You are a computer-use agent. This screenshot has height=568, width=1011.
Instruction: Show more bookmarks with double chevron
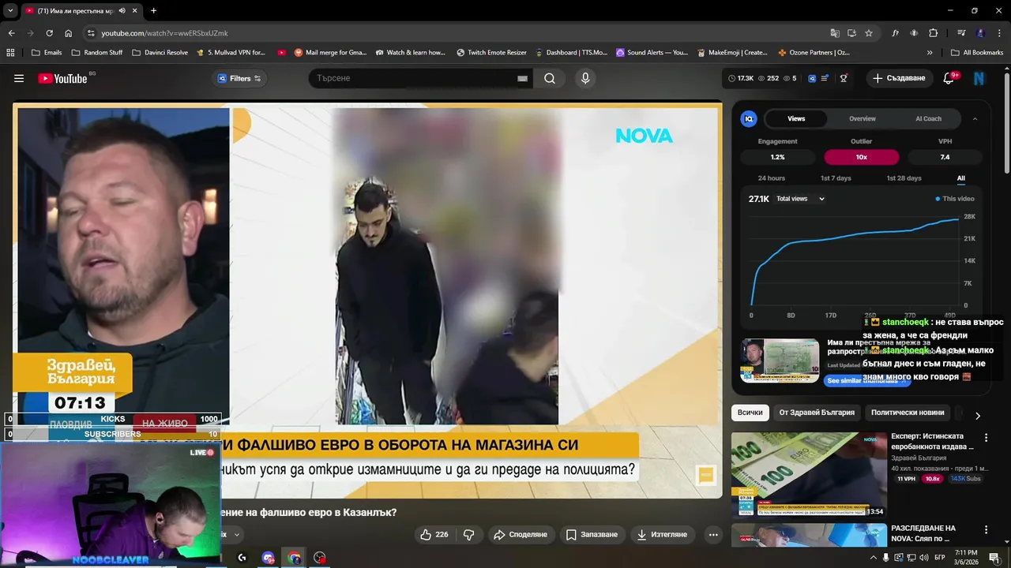coord(930,53)
